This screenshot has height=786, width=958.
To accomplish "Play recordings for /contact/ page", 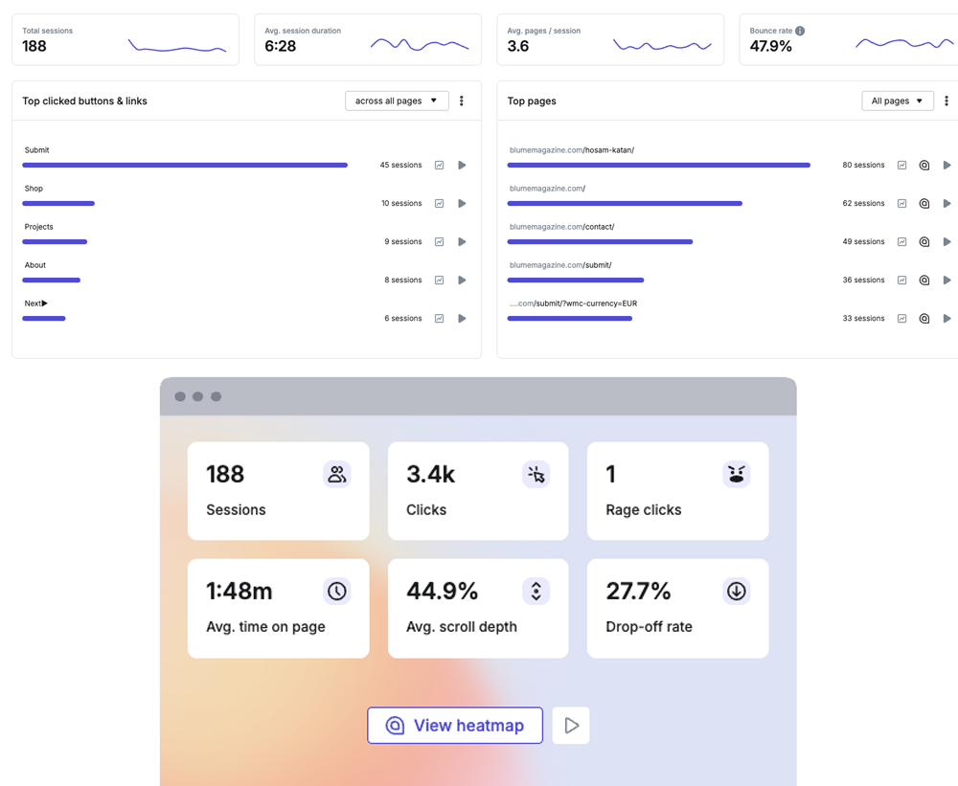I will pyautogui.click(x=947, y=242).
